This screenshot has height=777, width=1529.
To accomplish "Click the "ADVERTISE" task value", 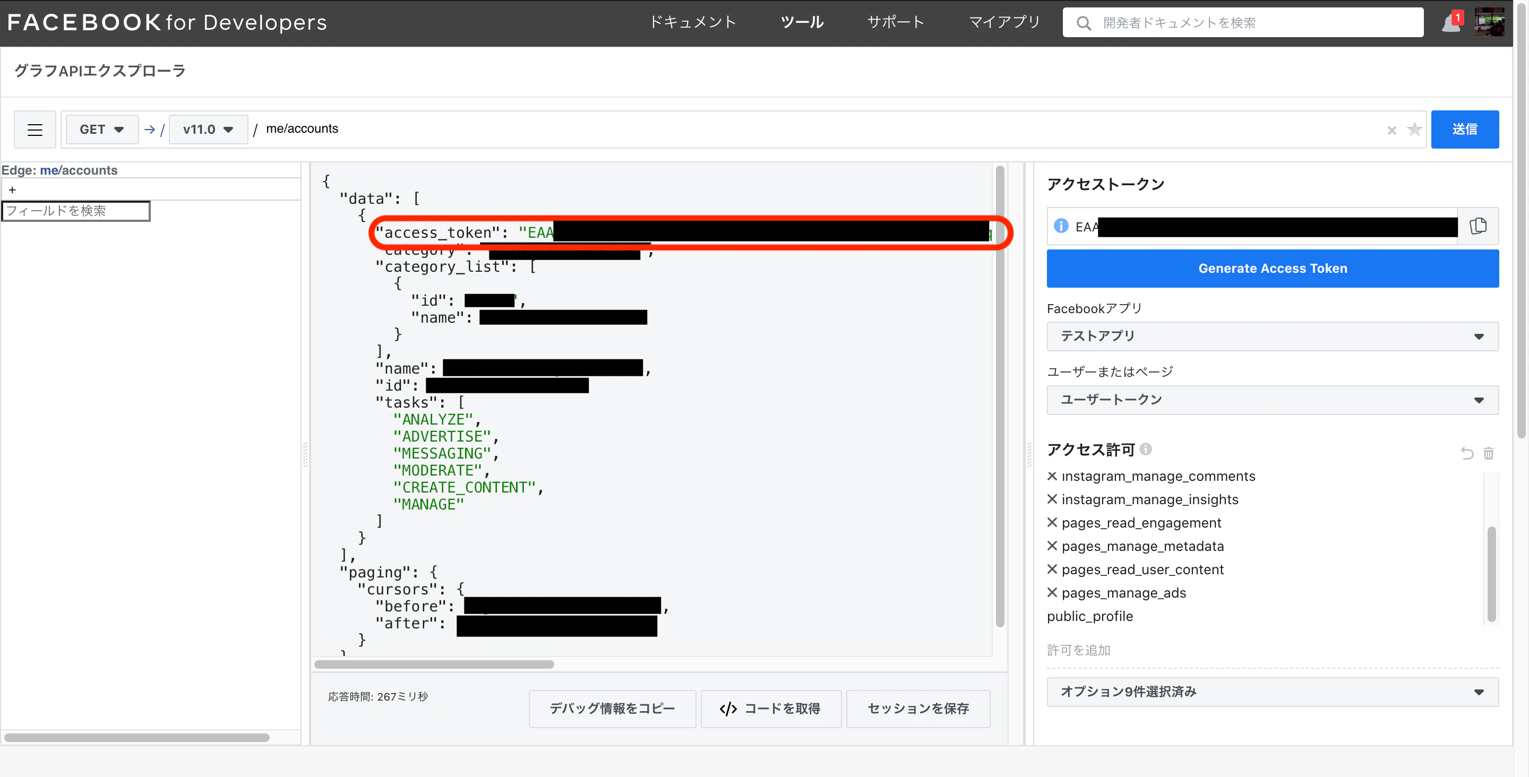I will tap(442, 436).
